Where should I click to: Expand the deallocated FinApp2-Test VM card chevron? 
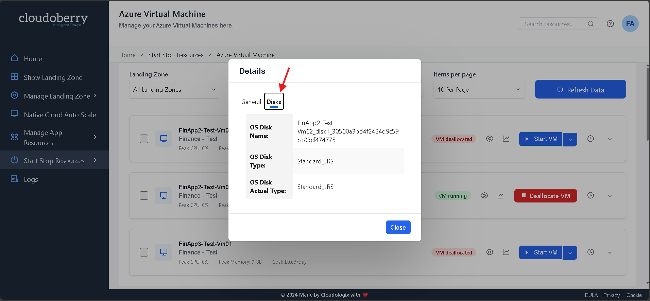tap(610, 139)
